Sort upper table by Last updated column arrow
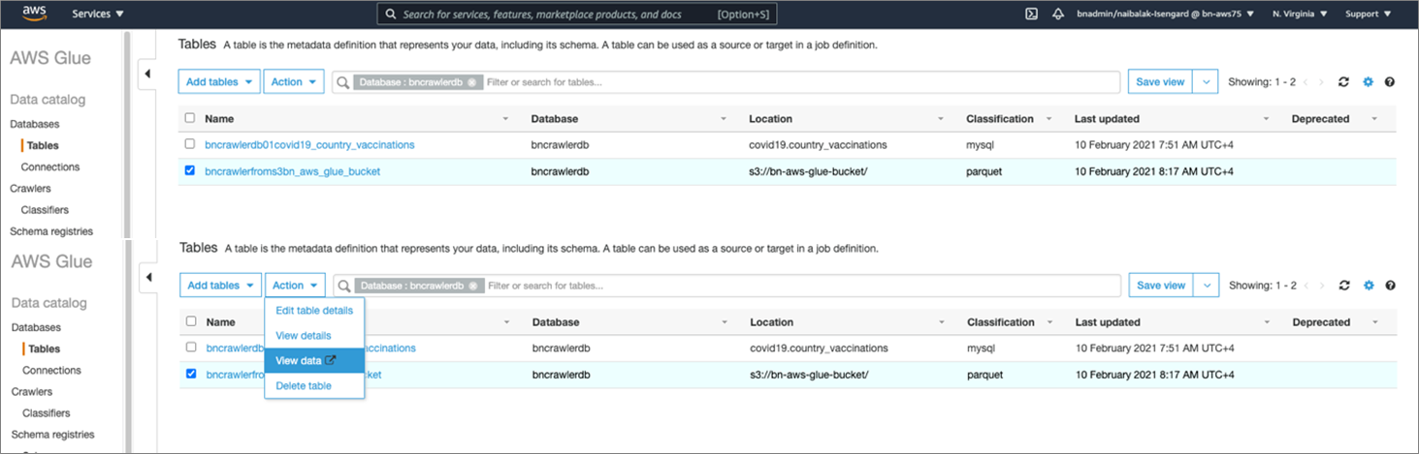 click(x=1266, y=119)
